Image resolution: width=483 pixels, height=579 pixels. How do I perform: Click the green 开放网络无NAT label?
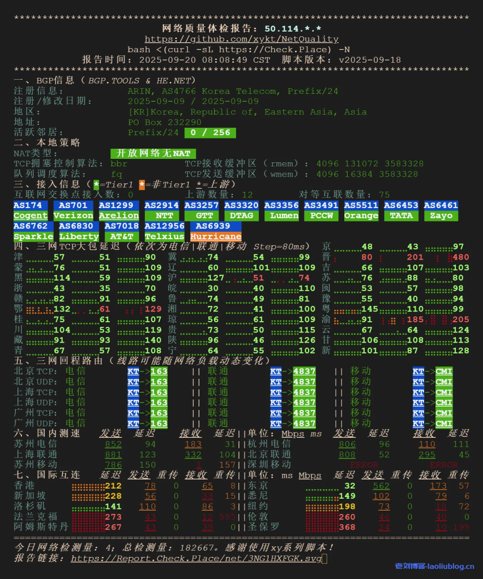(153, 154)
